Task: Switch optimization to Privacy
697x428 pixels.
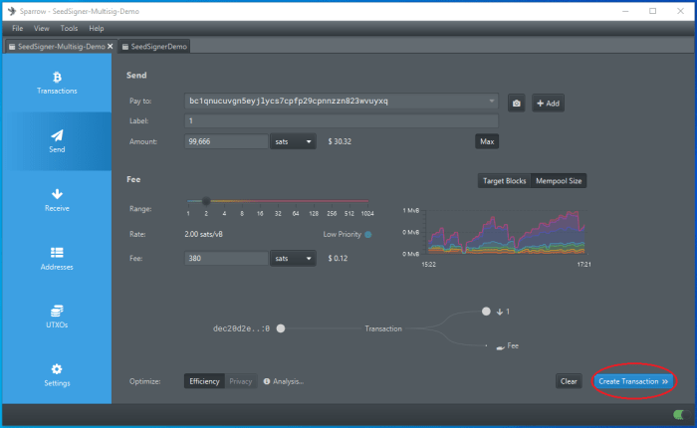Action: pyautogui.click(x=241, y=381)
